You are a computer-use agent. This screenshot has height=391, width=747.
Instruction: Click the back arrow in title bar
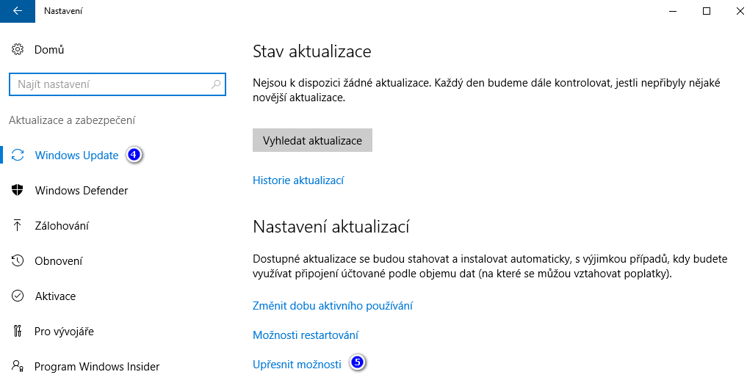pyautogui.click(x=17, y=11)
